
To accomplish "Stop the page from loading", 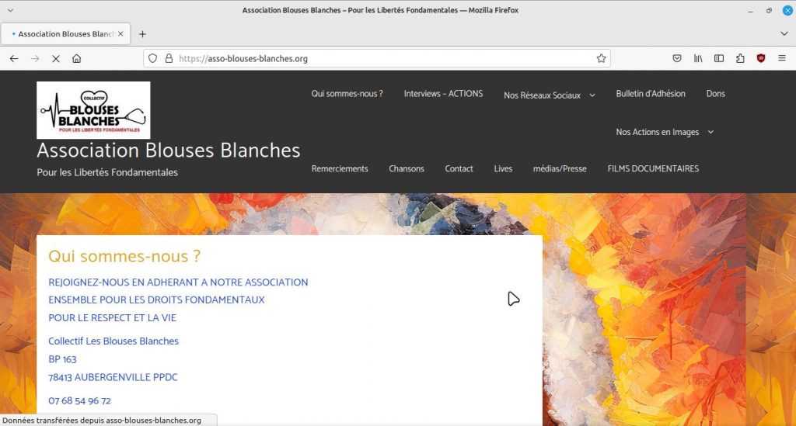I will point(55,58).
